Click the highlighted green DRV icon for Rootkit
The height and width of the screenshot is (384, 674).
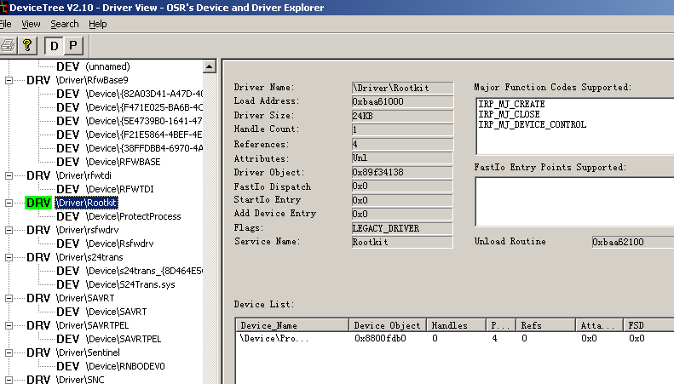point(38,203)
